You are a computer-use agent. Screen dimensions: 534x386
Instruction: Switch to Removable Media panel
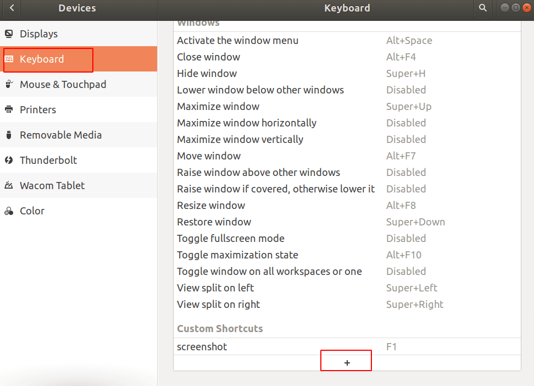(79, 135)
